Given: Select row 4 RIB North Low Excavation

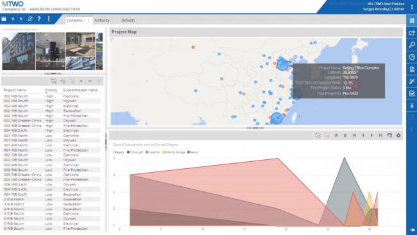Looking at the screenshot, I should [51, 209].
